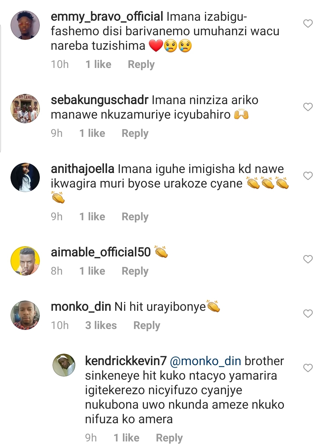This screenshot has height=447, width=329.
Task: Reply to emmy_bravo_official's comment
Action: tap(141, 65)
